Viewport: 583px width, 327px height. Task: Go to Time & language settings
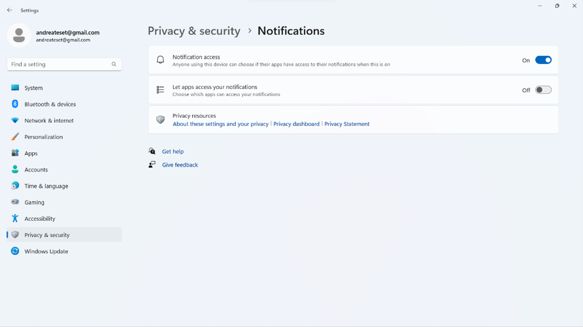pyautogui.click(x=46, y=186)
